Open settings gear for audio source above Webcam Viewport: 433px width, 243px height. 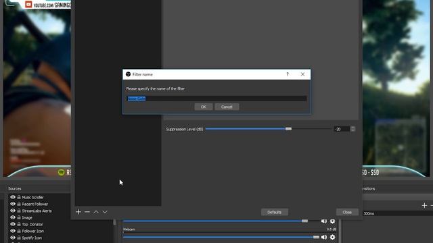[x=332, y=221]
